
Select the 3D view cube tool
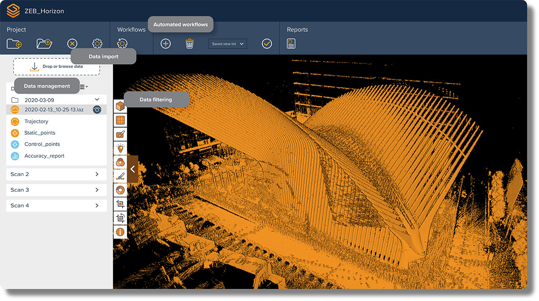pyautogui.click(x=120, y=106)
